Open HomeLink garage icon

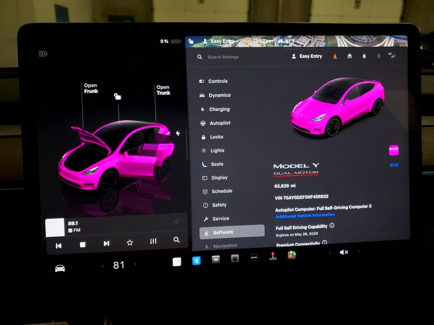tap(350, 56)
